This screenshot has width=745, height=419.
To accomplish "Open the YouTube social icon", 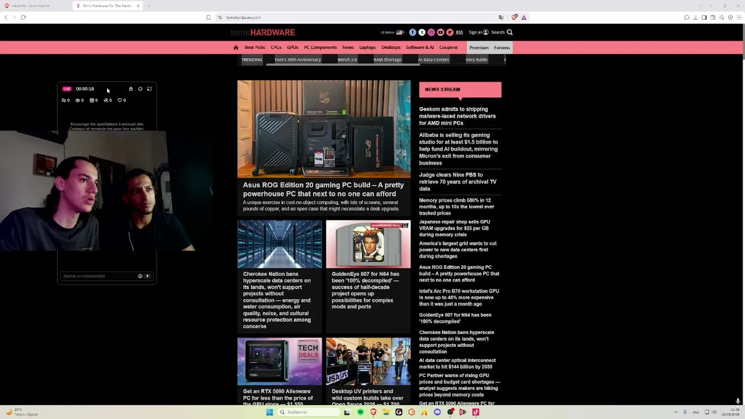I will click(441, 33).
